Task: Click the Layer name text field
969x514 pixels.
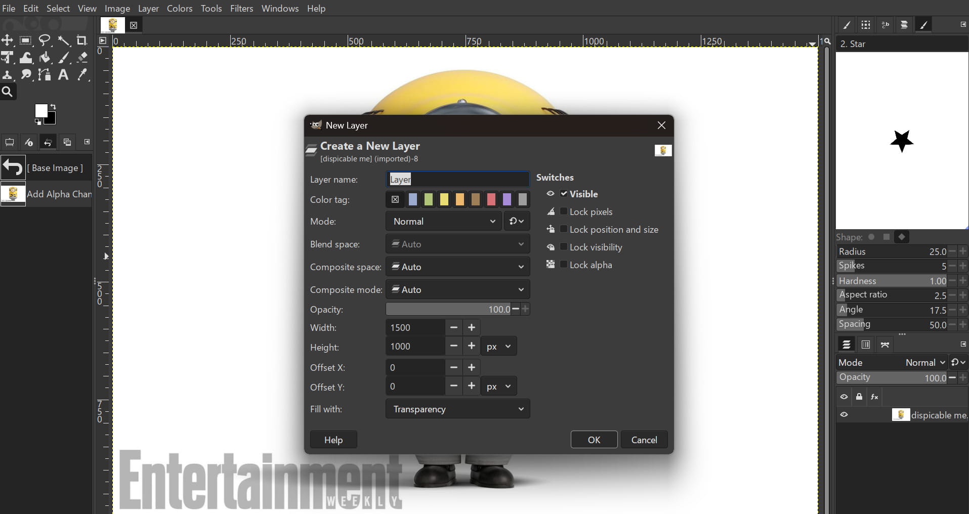Action: click(458, 179)
